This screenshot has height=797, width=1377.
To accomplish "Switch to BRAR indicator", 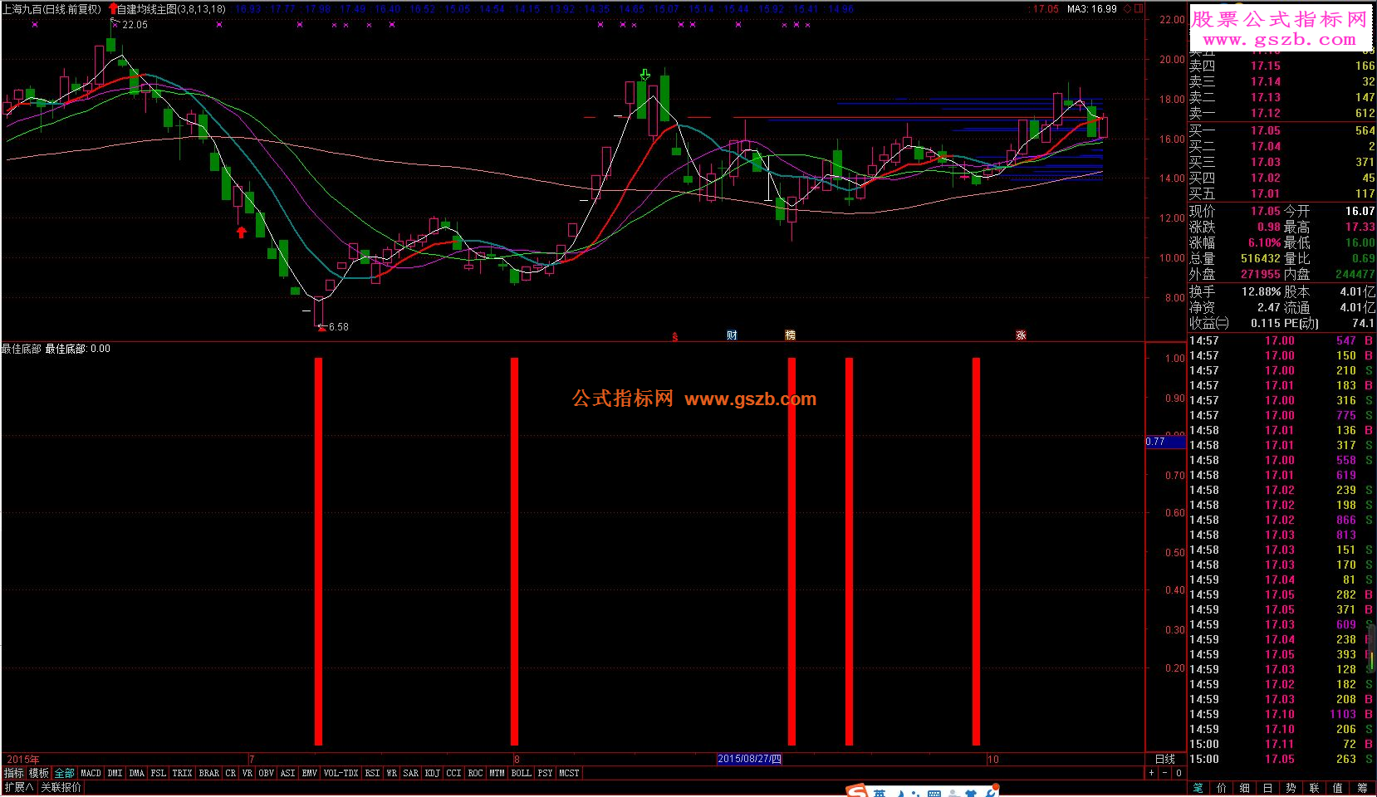I will (x=209, y=773).
